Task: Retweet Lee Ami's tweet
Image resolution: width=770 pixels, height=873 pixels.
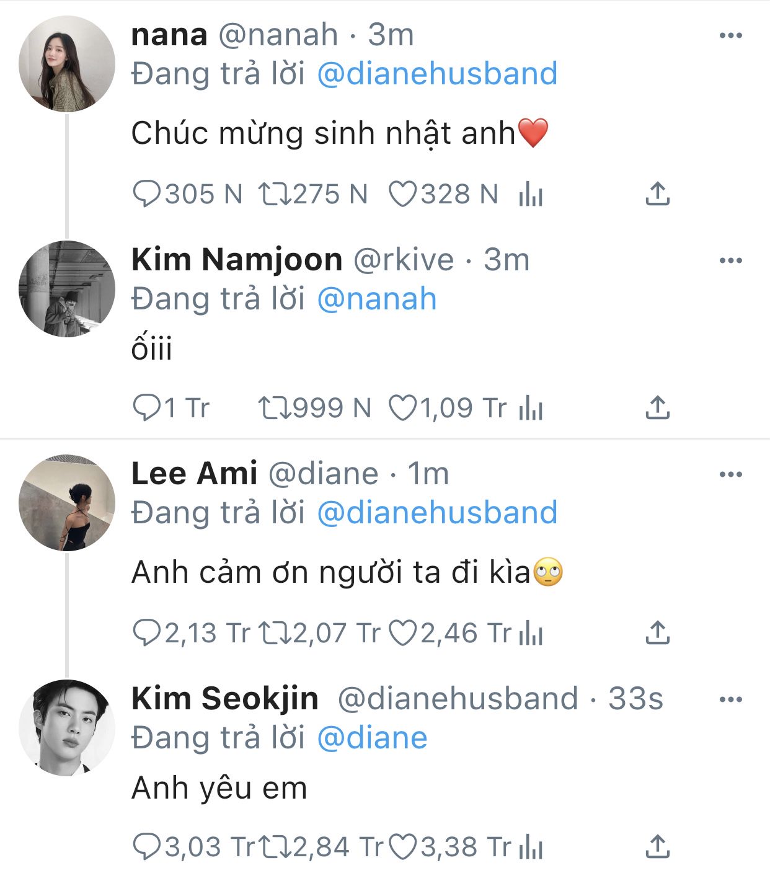Action: point(274,633)
